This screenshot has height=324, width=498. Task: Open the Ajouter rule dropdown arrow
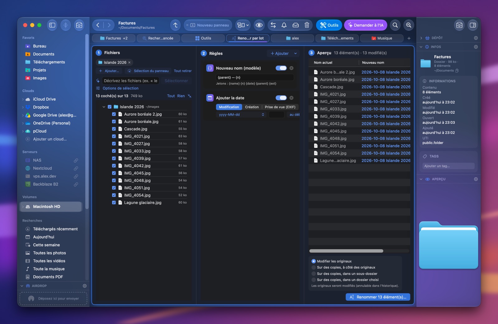295,54
